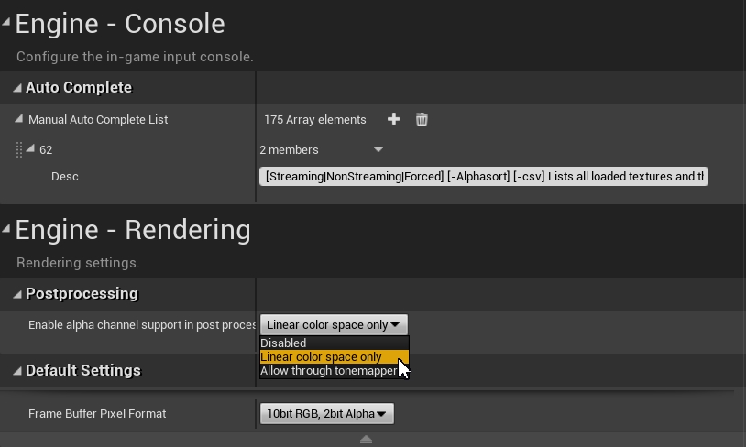This screenshot has width=746, height=447.
Task: Select Allow through tonemapper option
Action: click(328, 371)
